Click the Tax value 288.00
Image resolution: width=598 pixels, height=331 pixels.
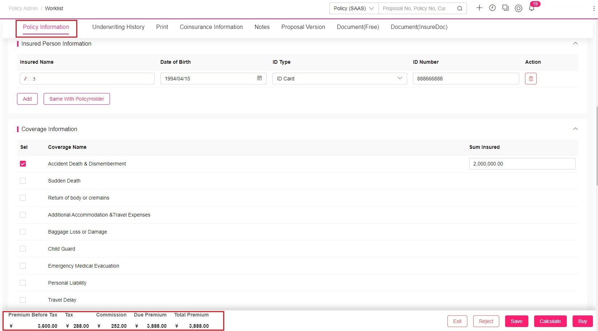click(x=81, y=326)
